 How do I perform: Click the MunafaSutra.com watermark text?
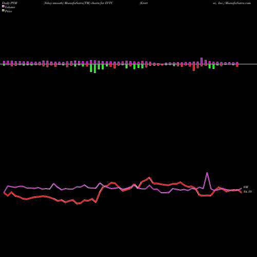pyautogui.click(x=238, y=3)
